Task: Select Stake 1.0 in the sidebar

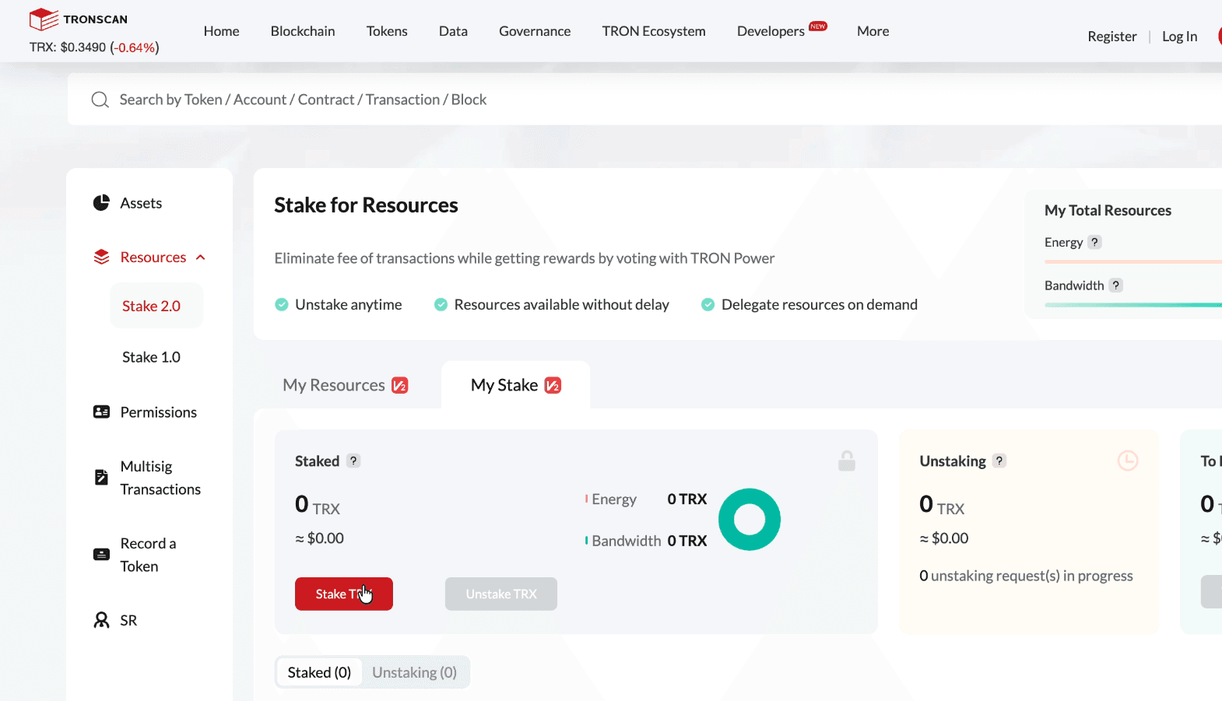Action: coord(151,357)
